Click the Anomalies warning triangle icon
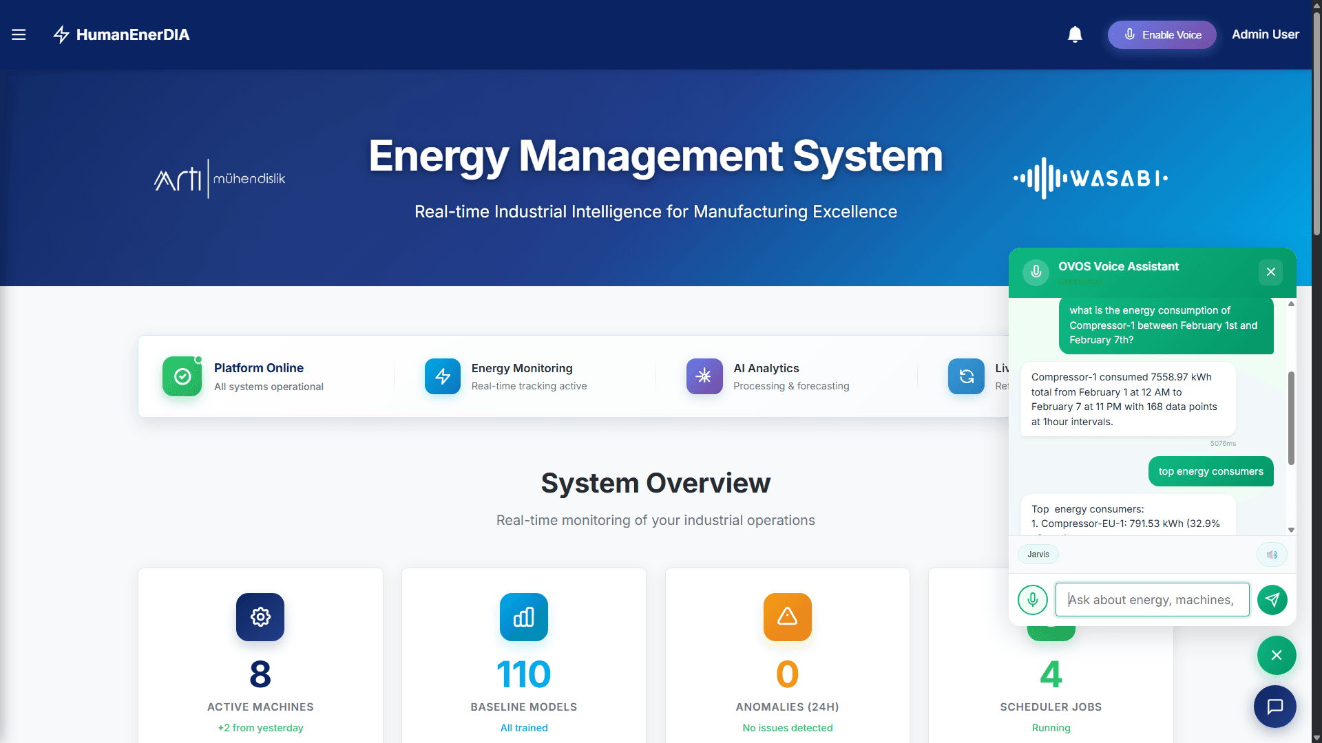 pos(787,617)
